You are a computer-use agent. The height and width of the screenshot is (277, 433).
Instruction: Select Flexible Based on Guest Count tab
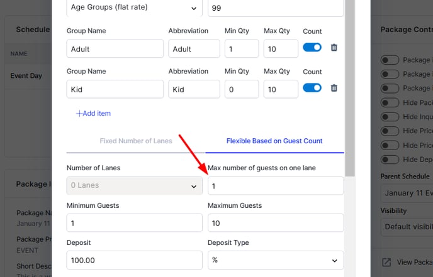[274, 141]
